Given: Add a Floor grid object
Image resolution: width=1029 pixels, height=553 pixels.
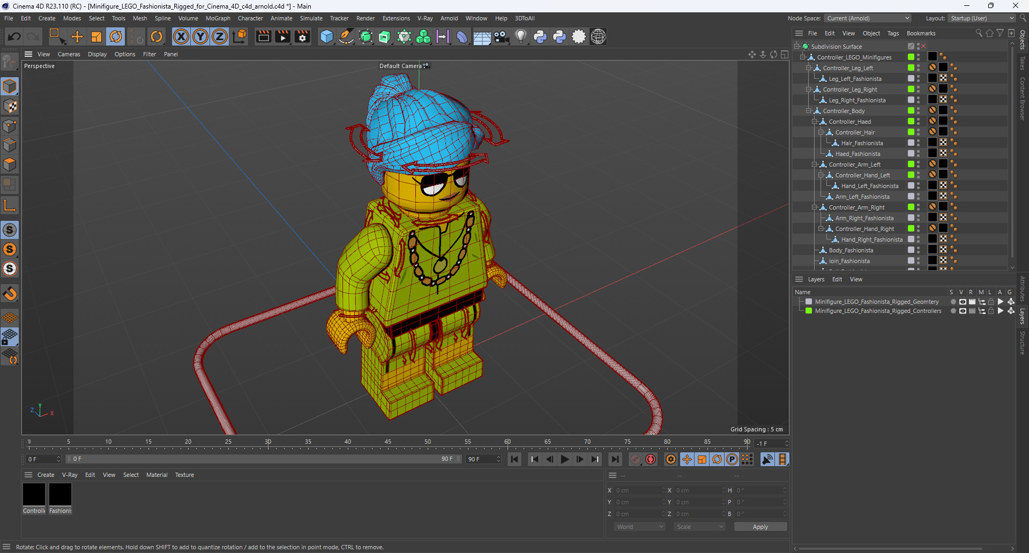Looking at the screenshot, I should [482, 36].
